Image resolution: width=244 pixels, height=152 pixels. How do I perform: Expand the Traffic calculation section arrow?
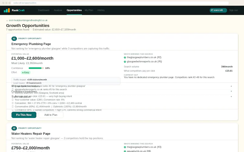231,97
